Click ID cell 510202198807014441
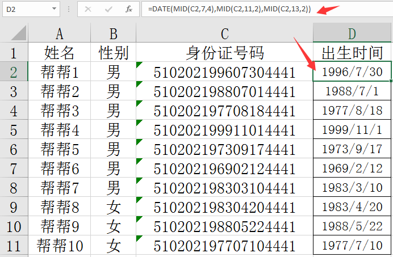The height and width of the screenshot is (257, 393). 224,91
